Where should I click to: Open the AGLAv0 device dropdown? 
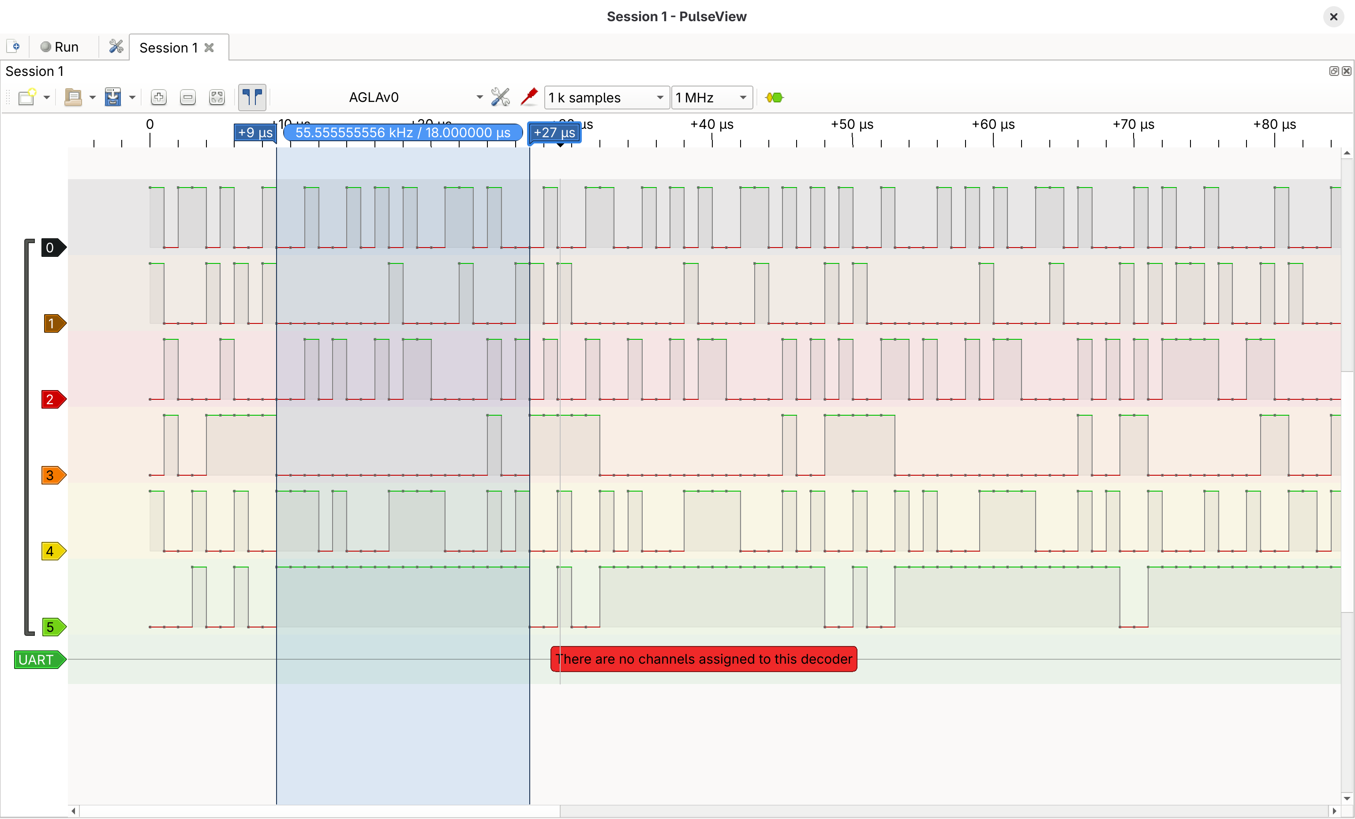click(415, 98)
